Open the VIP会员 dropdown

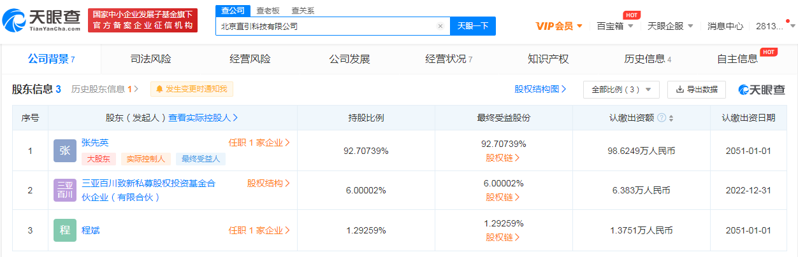(559, 26)
